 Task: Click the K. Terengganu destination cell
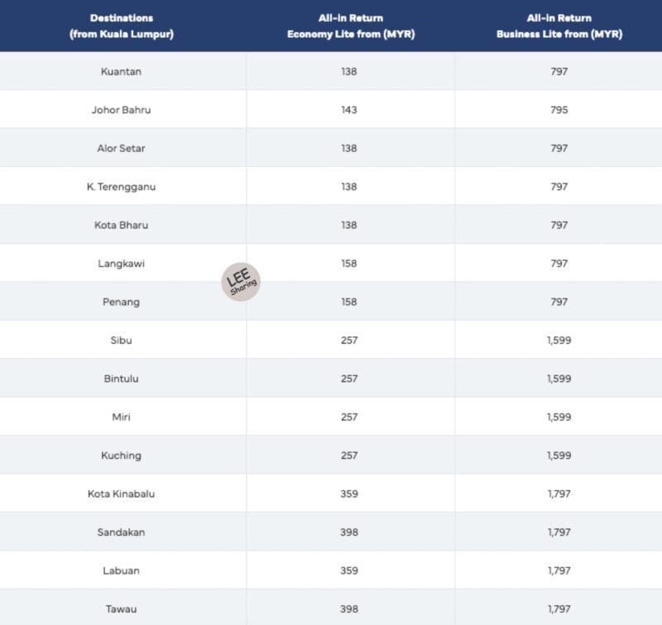[121, 187]
